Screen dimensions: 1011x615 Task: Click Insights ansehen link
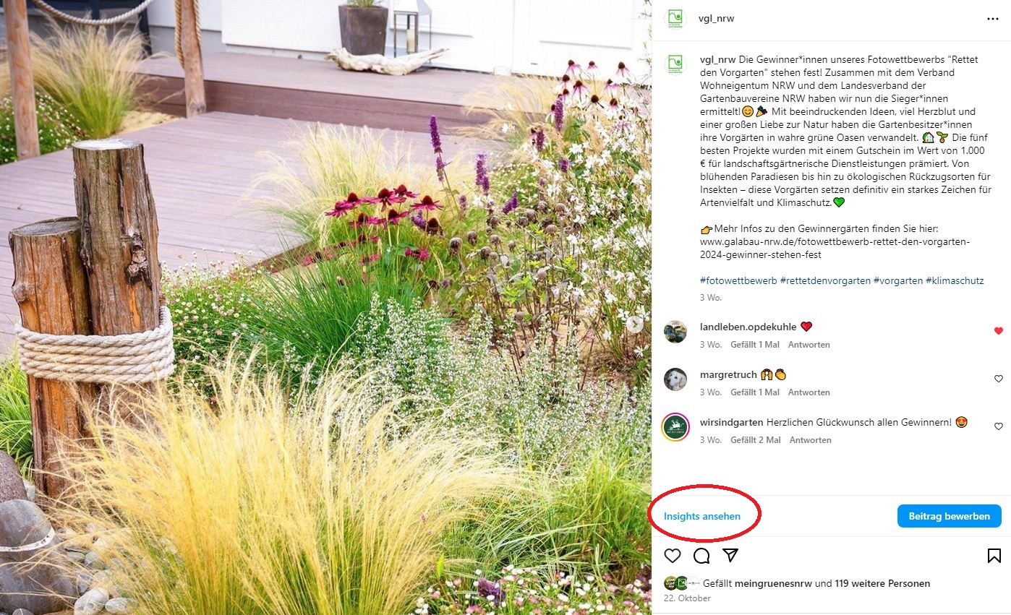(x=702, y=517)
